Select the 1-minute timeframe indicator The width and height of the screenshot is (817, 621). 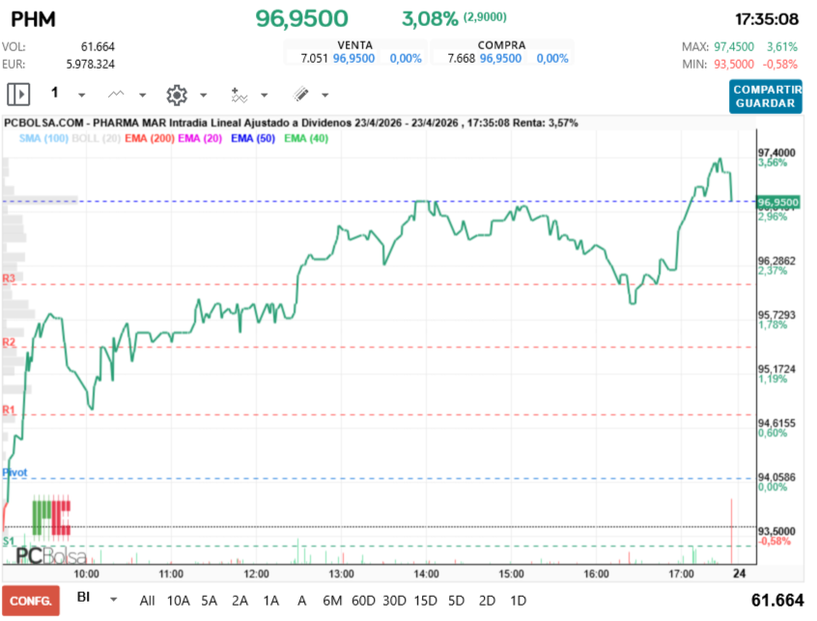(54, 93)
